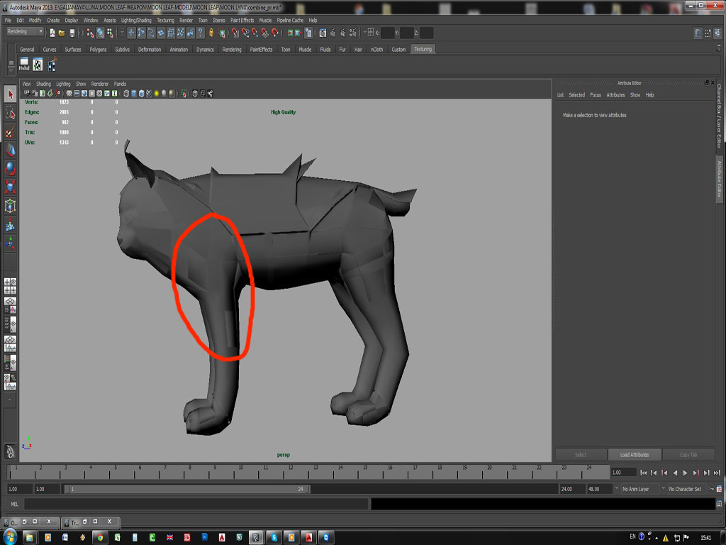This screenshot has height=545, width=726.
Task: Click the New Scene icon
Action: click(52, 33)
